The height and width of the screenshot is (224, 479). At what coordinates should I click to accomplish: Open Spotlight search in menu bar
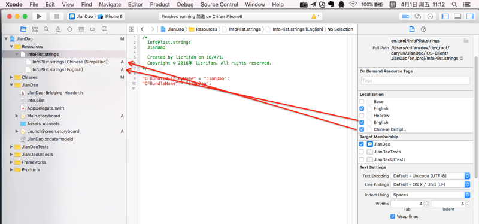click(x=454, y=5)
